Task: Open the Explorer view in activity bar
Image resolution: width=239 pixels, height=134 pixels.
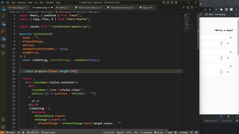Action: coord(3,9)
